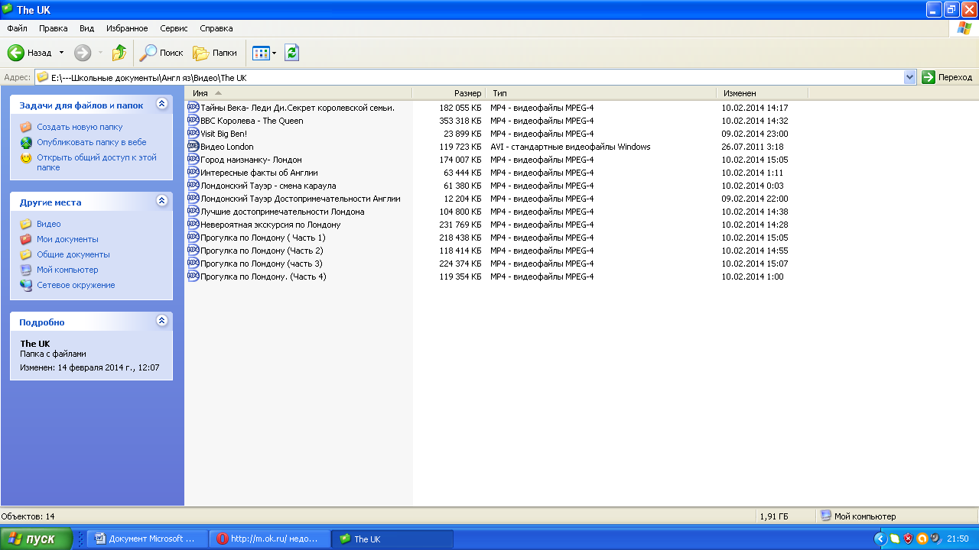The image size is (979, 550).
Task: Switch to Документ Microsoft taskbar button
Action: pos(148,539)
